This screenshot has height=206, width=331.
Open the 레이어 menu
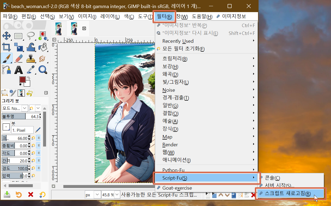pyautogui.click(x=110, y=16)
